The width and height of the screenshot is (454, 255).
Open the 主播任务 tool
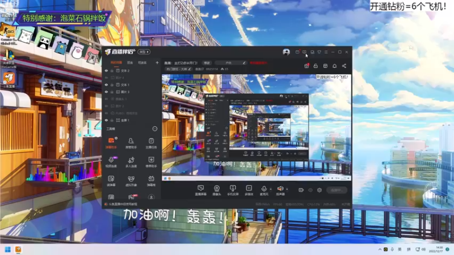(151, 143)
